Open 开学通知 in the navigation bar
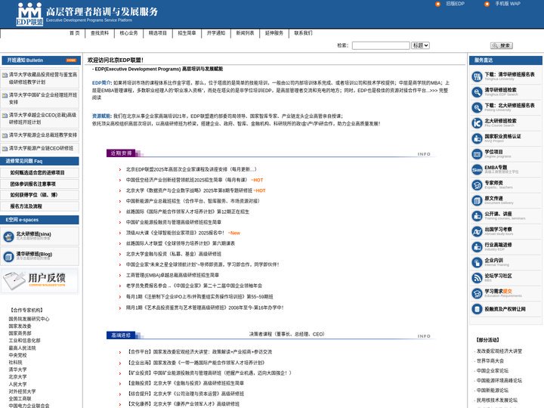The height and width of the screenshot is (408, 544). 216,33
